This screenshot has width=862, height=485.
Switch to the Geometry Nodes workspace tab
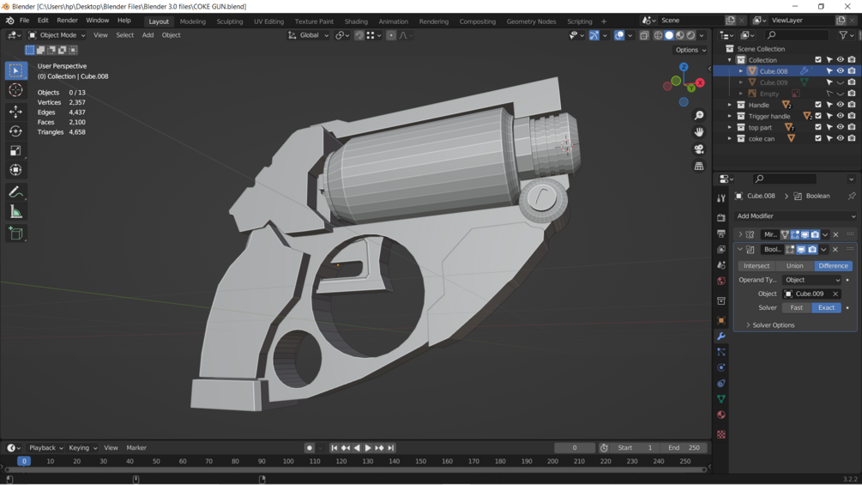click(x=531, y=21)
